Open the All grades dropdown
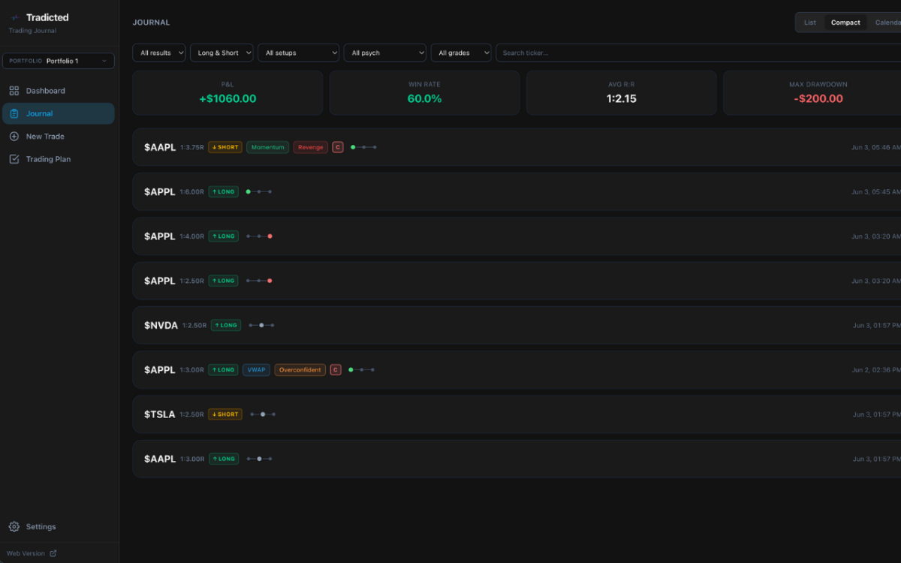 click(x=461, y=53)
